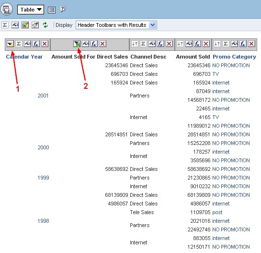Viewport: 261px width, 253px height.
Task: Refresh results with the green arrows icon
Action: [45, 25]
